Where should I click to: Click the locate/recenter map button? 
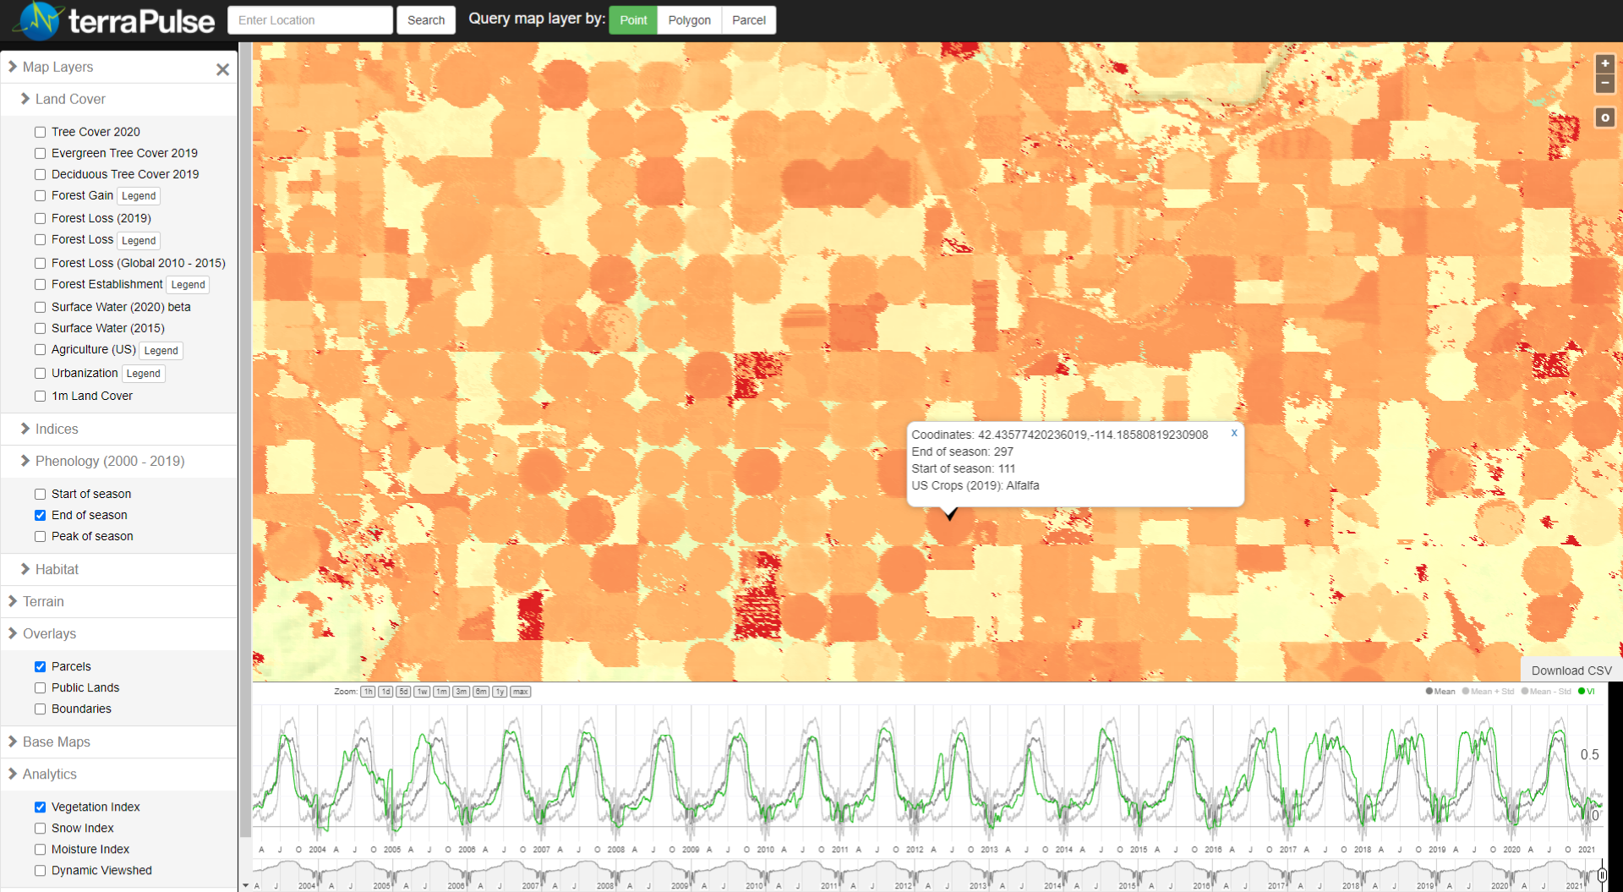pos(1604,118)
